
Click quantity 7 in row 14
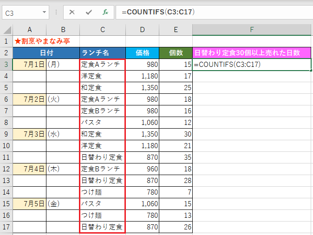pos(176,192)
